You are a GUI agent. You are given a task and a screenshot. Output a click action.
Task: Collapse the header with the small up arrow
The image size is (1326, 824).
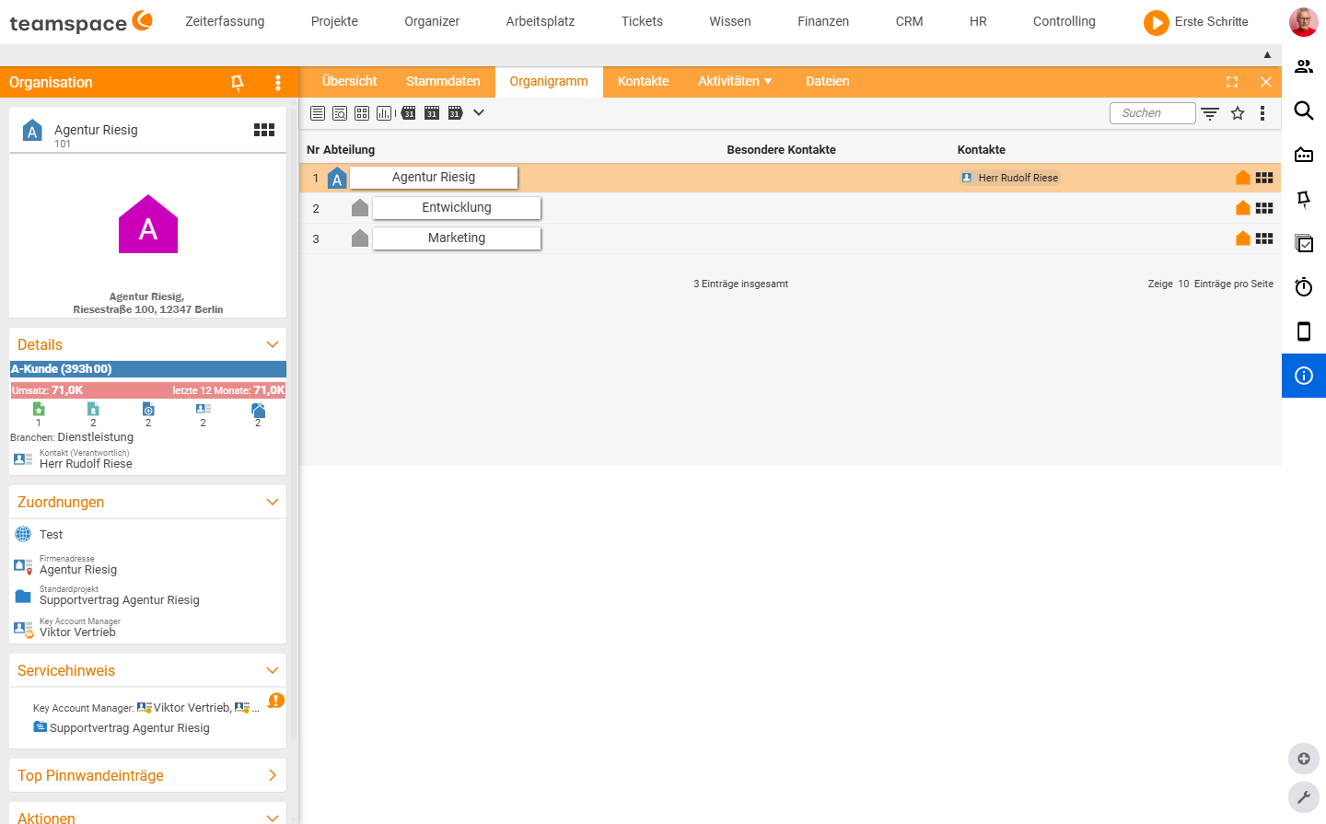coord(1267,55)
